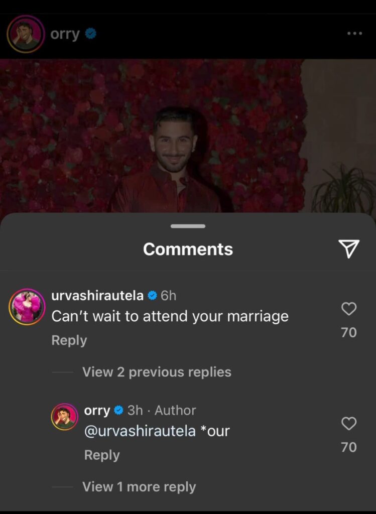Open orry's profile picture in the post header
This screenshot has height=514, width=376.
26,34
